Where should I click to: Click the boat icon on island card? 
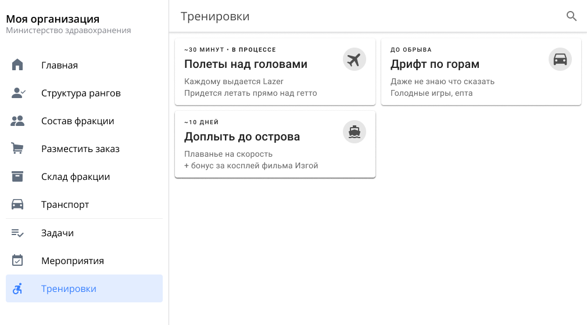[354, 132]
